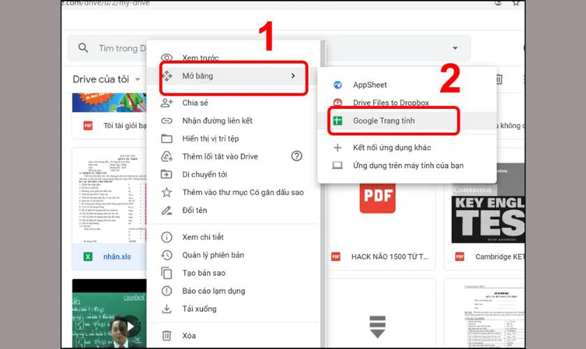Expand the Drive của tôi dropdown arrow

tap(137, 80)
